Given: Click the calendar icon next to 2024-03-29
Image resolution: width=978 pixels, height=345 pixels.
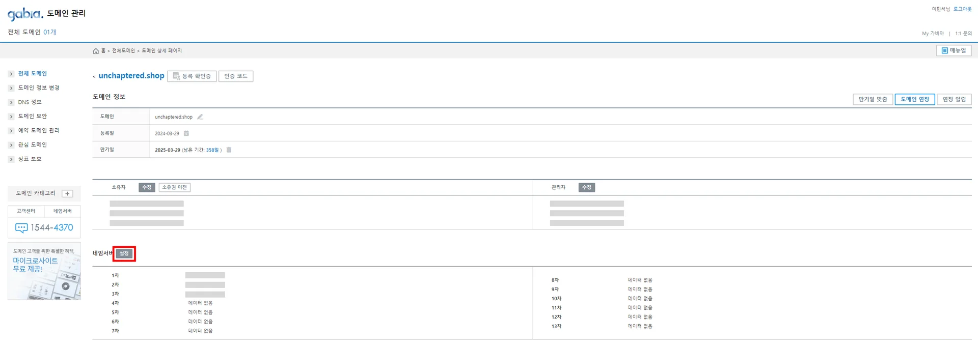Looking at the screenshot, I should [x=186, y=133].
